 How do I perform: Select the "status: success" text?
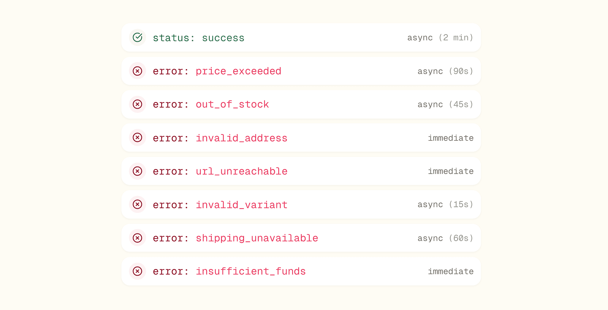pos(198,38)
